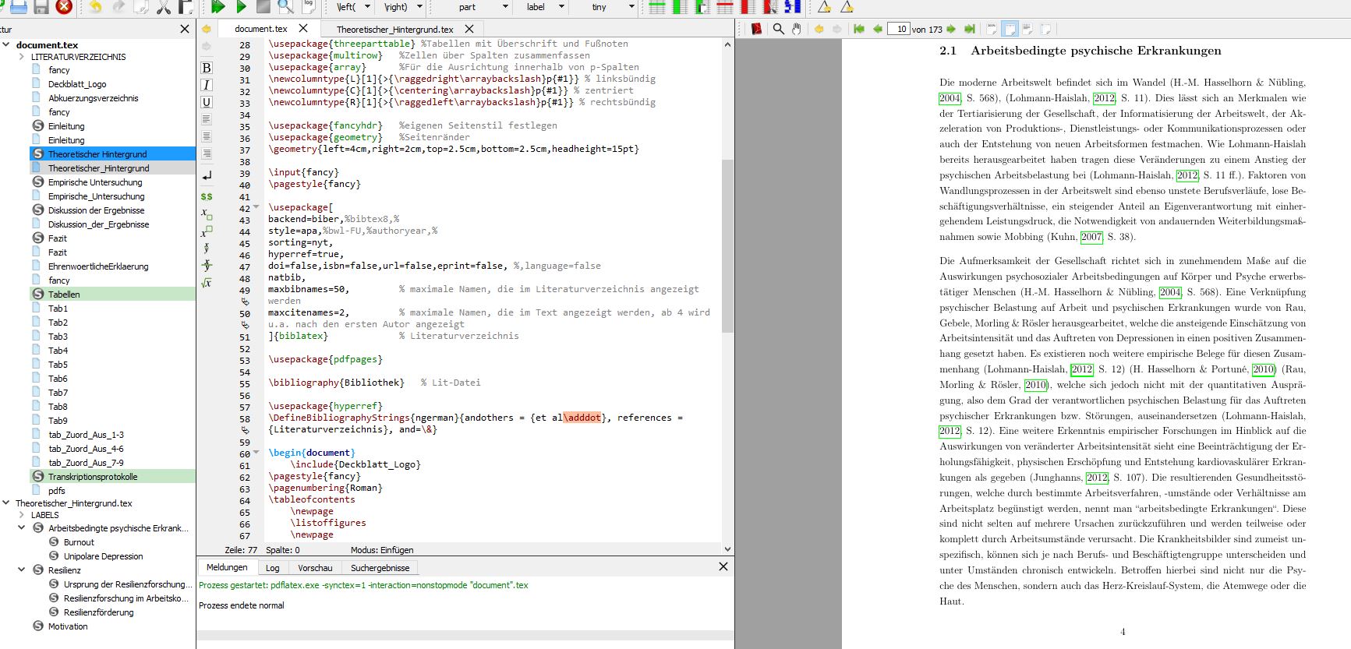Click the editor vertical scrollbar thumb

point(727,246)
